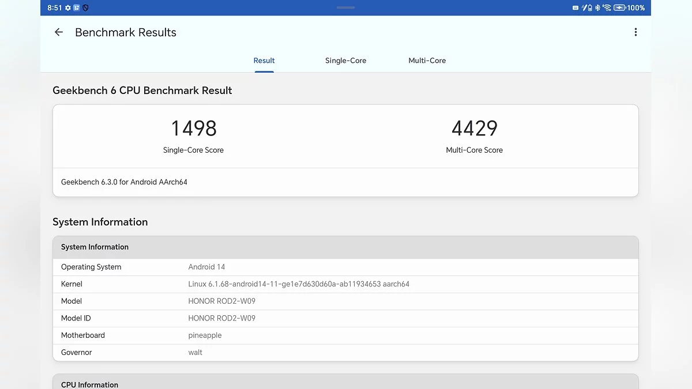This screenshot has width=692, height=389.
Task: Select the Operating System row
Action: [x=345, y=267]
